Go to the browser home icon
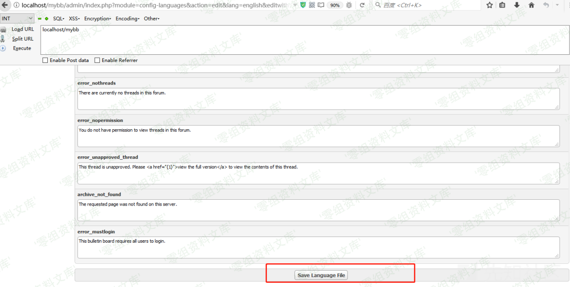Viewport: 570px width, 287px height. coord(531,5)
